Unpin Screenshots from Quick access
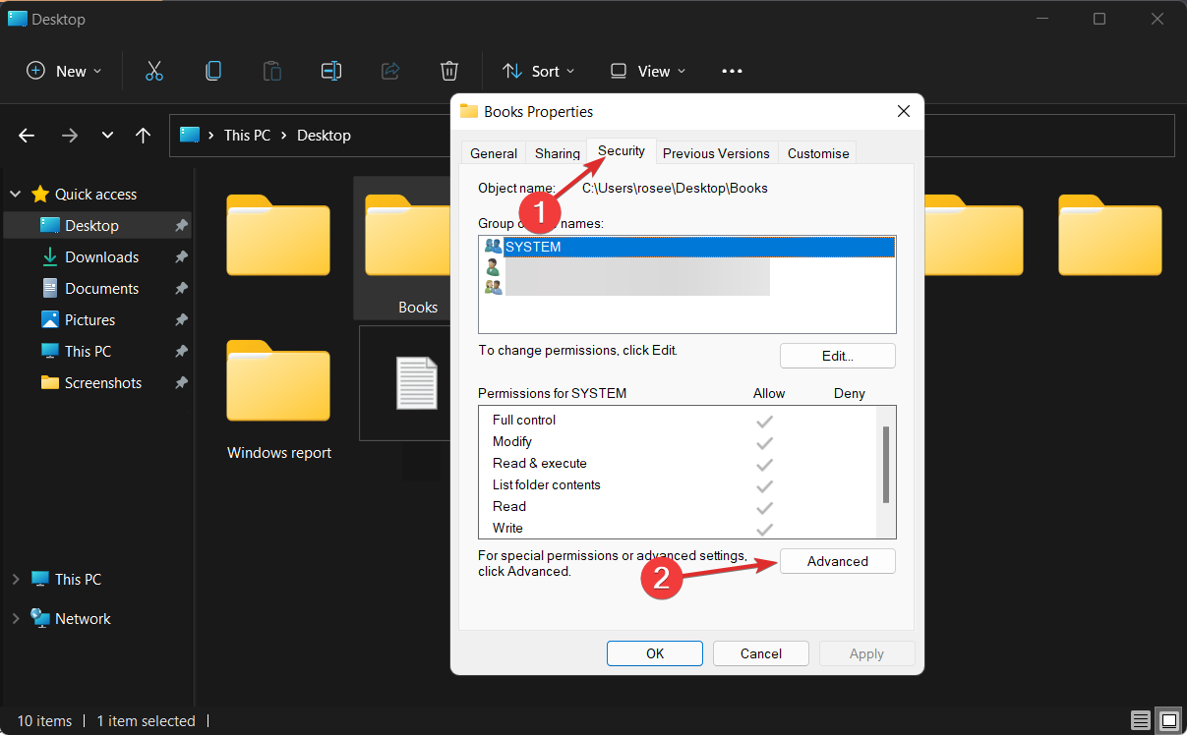This screenshot has width=1187, height=735. 179,382
